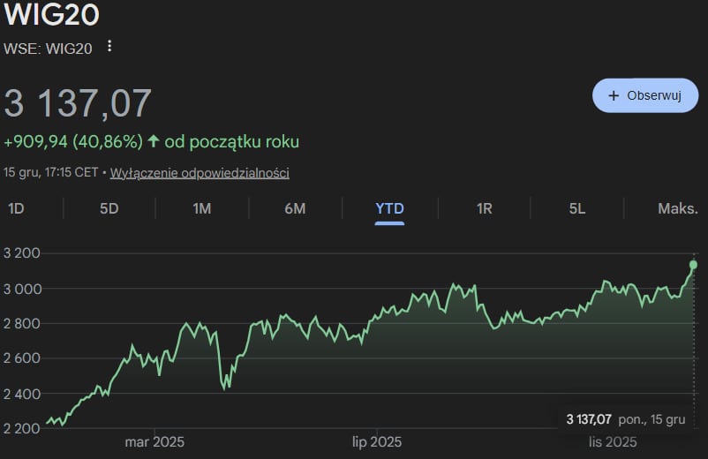
Task: Click the lip 2025 axis label
Action: 377,441
